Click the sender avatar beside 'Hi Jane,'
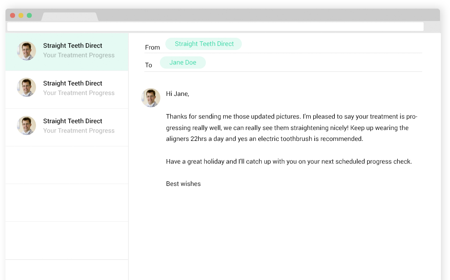Viewport: 450px width, 280px height. (x=151, y=98)
